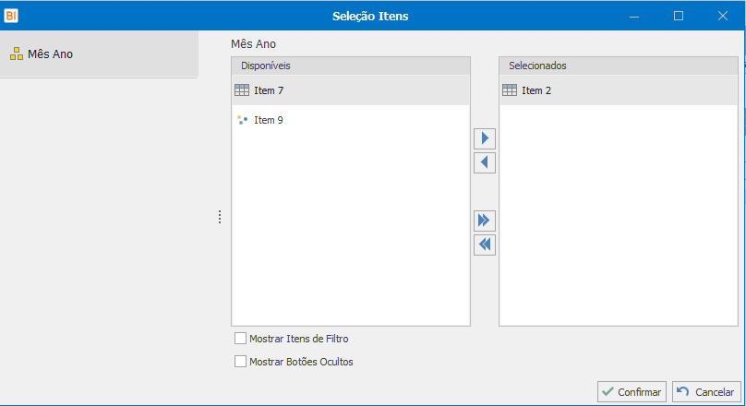The image size is (746, 406).
Task: Click the move all right double-arrow button
Action: [485, 221]
